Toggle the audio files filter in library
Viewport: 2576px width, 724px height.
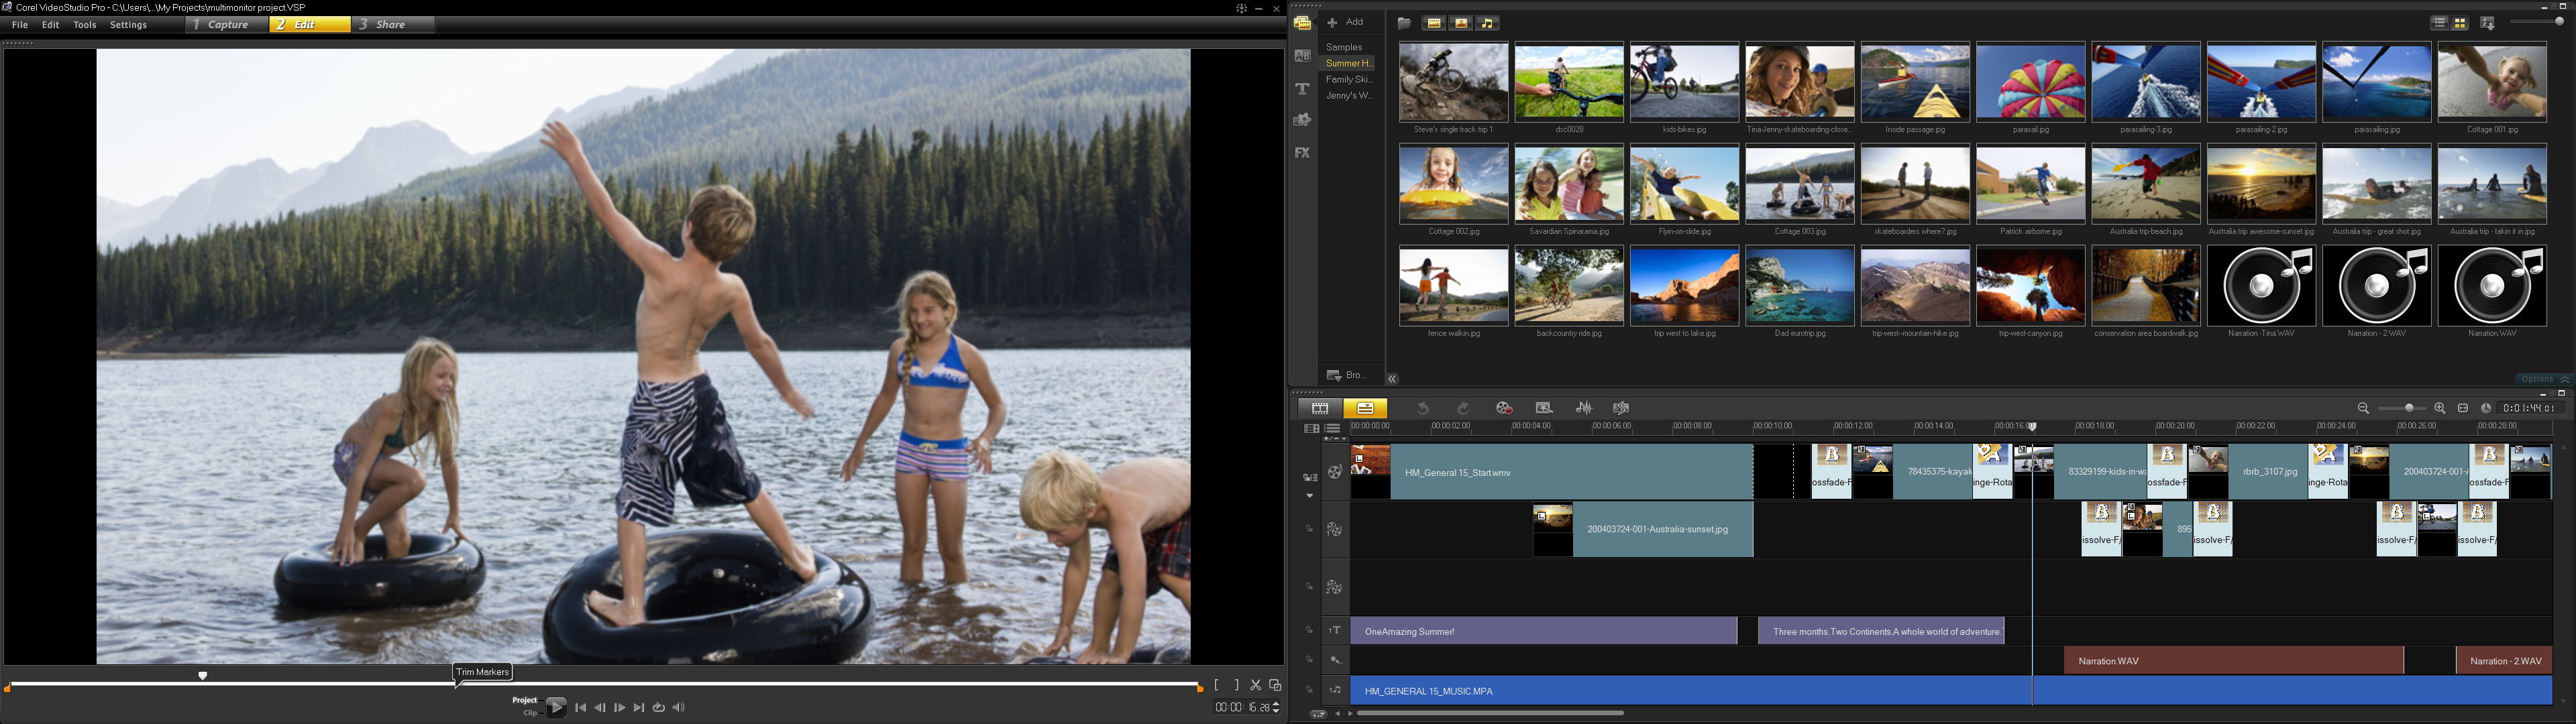coord(1487,23)
